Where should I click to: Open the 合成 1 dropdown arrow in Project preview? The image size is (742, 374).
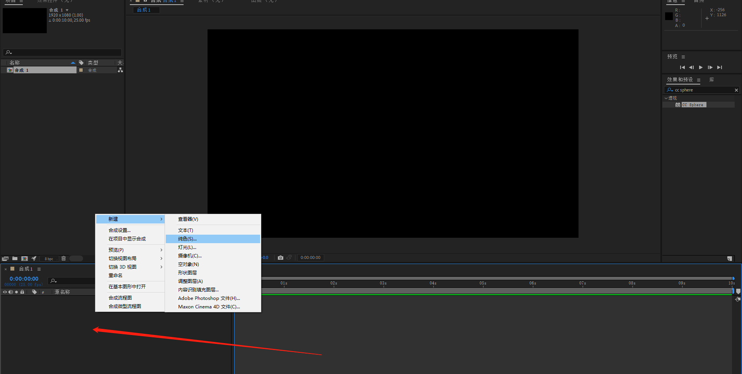(x=67, y=10)
